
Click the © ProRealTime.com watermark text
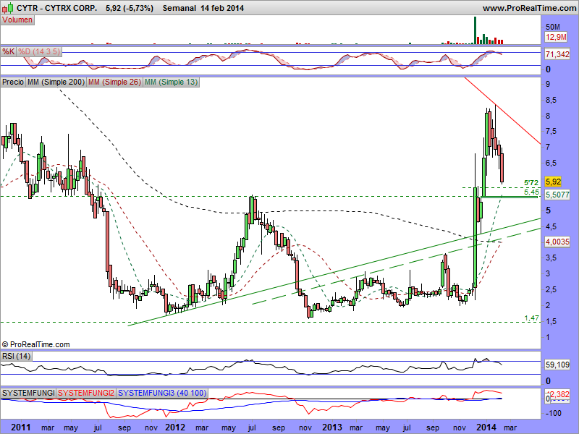pyautogui.click(x=35, y=344)
